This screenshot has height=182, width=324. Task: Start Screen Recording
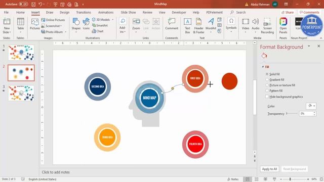pos(267,26)
